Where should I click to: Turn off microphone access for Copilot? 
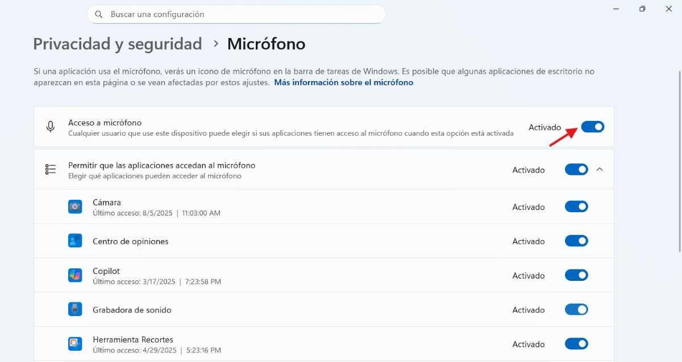pyautogui.click(x=576, y=275)
